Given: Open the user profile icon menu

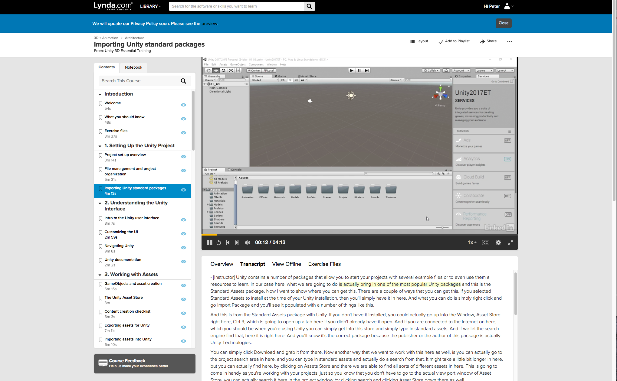Looking at the screenshot, I should 509,6.
